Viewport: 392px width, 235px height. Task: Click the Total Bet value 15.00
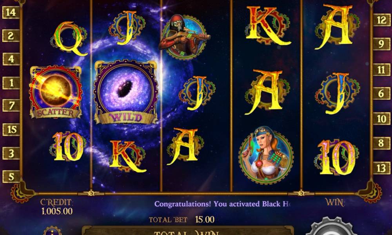coord(205,219)
